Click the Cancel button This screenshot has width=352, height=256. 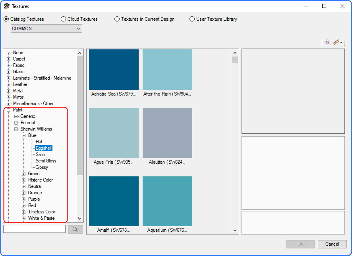(x=332, y=244)
